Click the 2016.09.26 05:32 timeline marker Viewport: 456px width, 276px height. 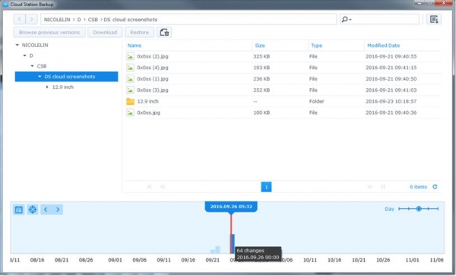pos(231,207)
